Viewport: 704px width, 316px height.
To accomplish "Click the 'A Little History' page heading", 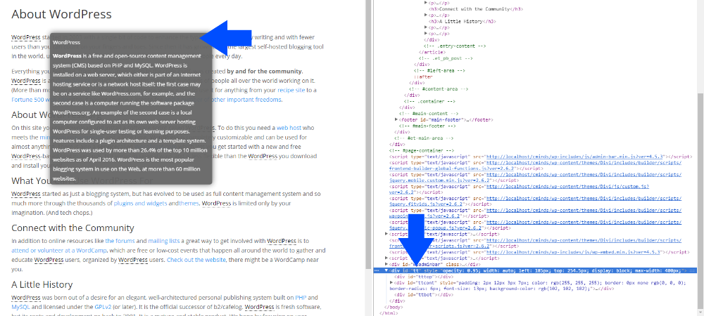I will click(x=42, y=284).
